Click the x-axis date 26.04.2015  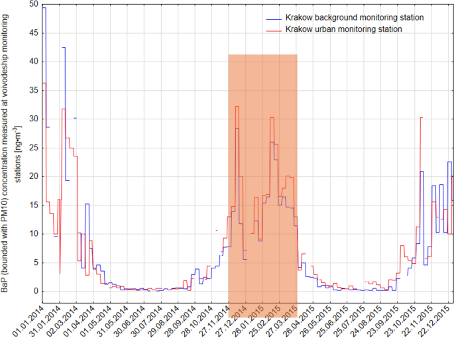(x=299, y=321)
